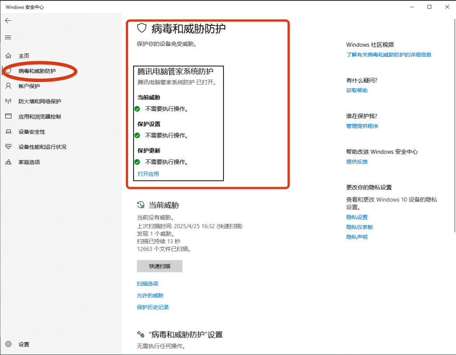This screenshot has width=456, height=355.
Task: Click the 无需执行任何操作 text
Action: [x=161, y=346]
